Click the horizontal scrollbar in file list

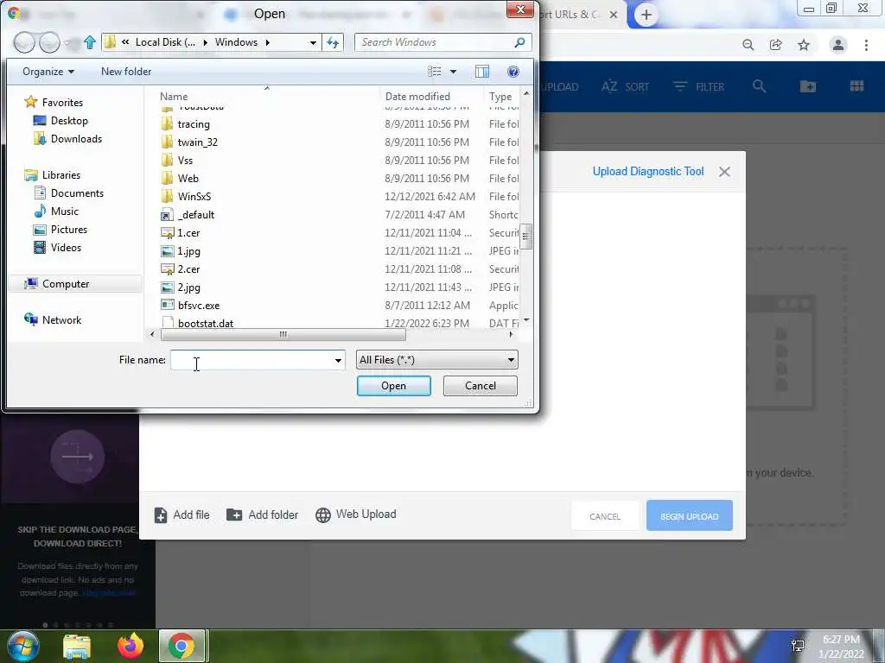pos(283,334)
